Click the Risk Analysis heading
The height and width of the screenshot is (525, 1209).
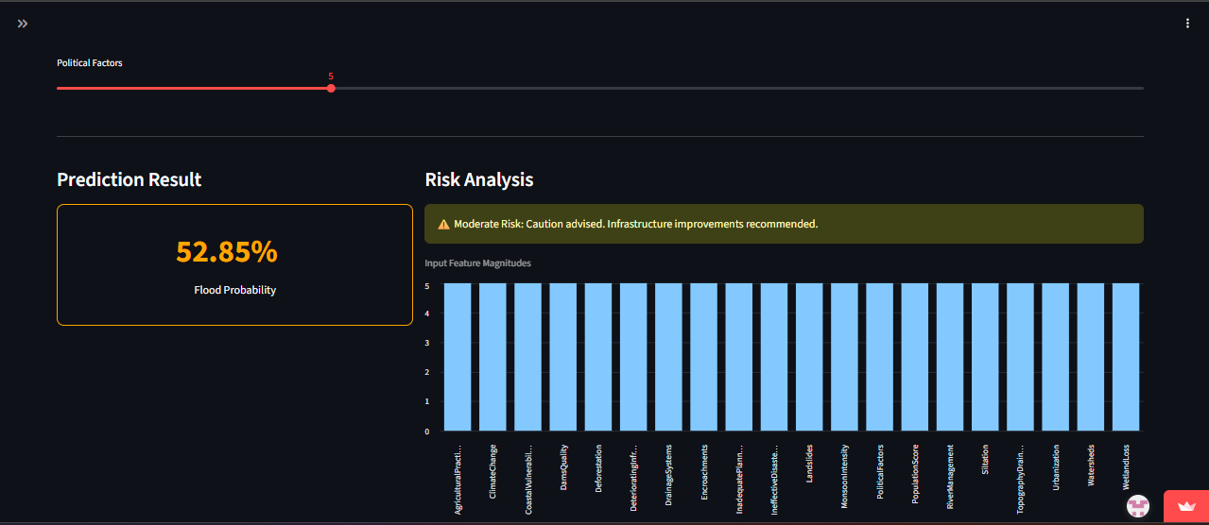click(x=479, y=179)
